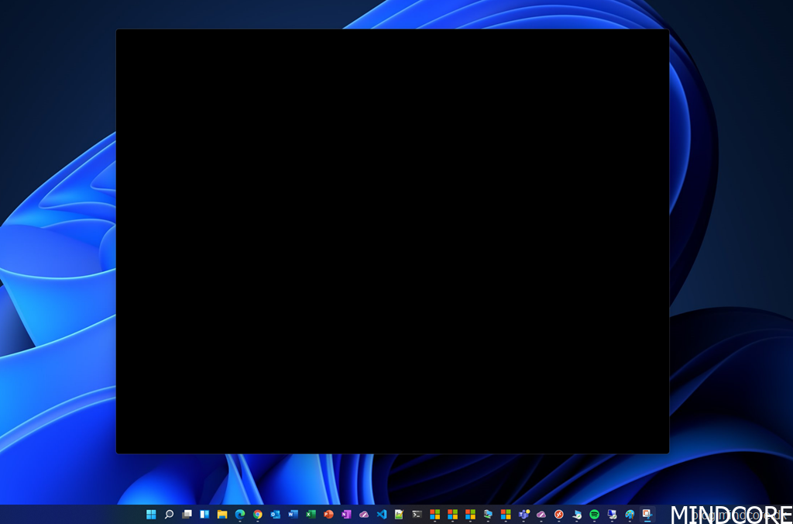The height and width of the screenshot is (524, 793).
Task: Click the black window in the center
Action: (392, 241)
